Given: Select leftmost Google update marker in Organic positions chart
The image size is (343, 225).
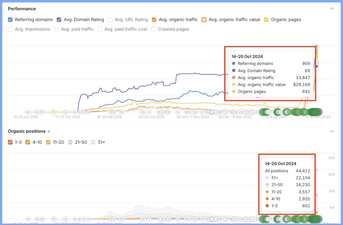Looking at the screenshot, I should [28, 219].
